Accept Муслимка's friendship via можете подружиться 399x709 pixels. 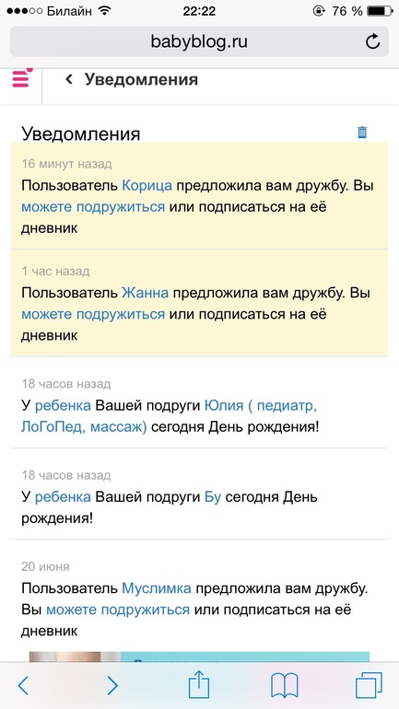tap(118, 610)
